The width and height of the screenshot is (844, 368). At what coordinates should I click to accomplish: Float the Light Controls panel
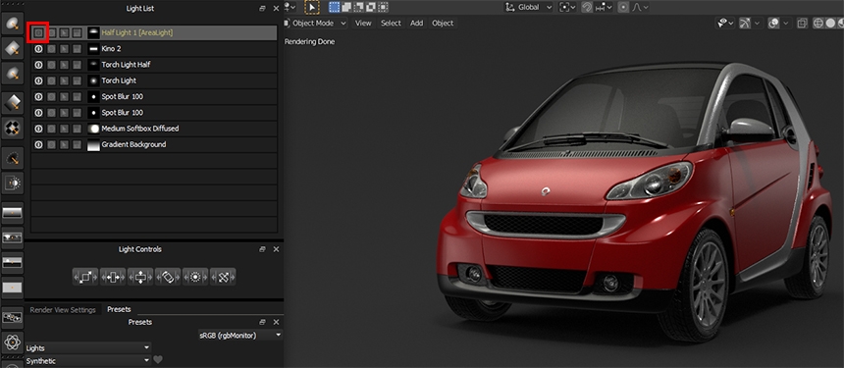(263, 249)
